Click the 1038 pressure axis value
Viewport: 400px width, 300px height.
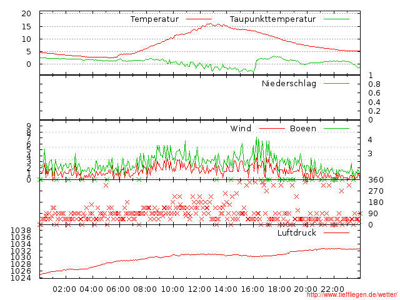[x=21, y=231]
